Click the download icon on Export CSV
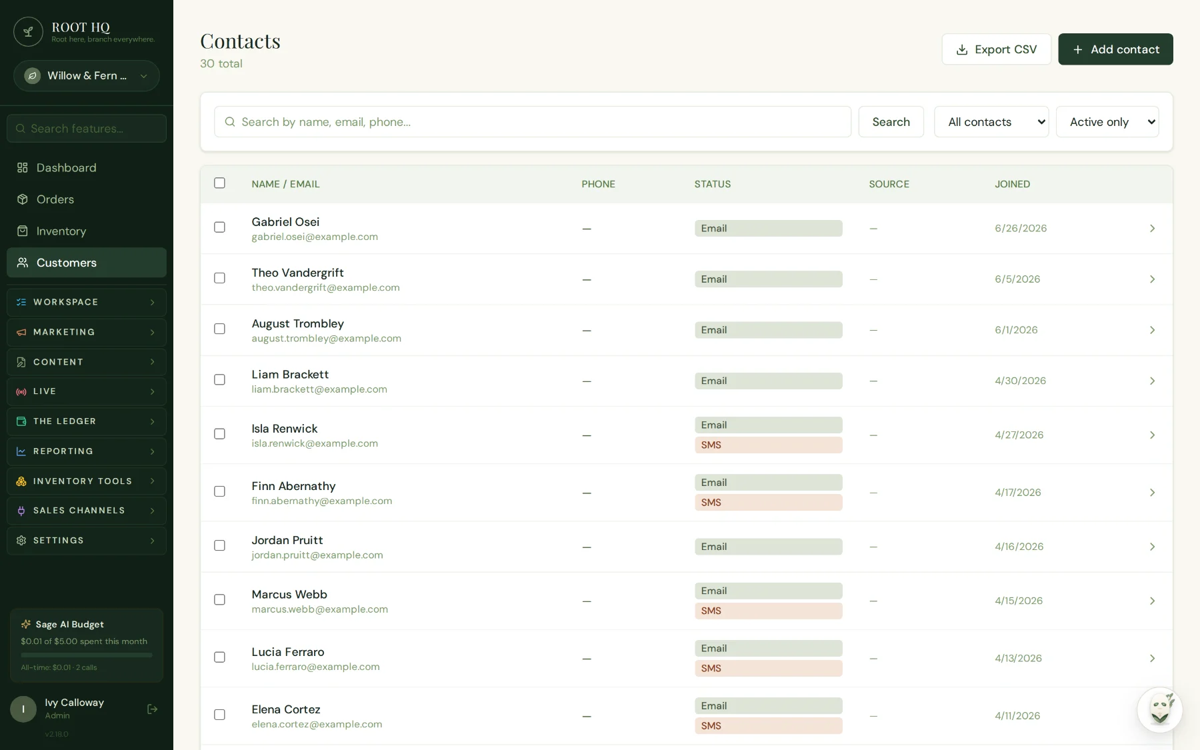1200x750 pixels. click(962, 50)
